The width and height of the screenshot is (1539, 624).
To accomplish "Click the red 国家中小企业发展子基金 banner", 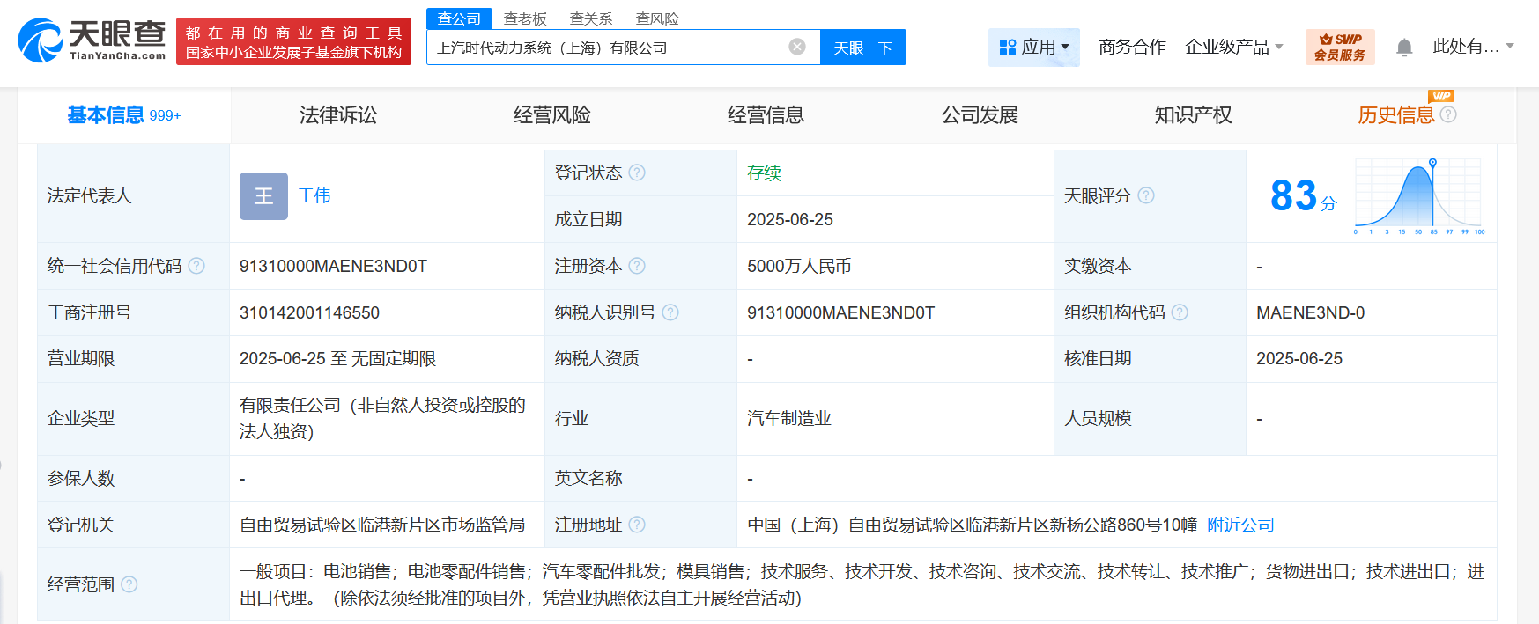I will [x=293, y=41].
